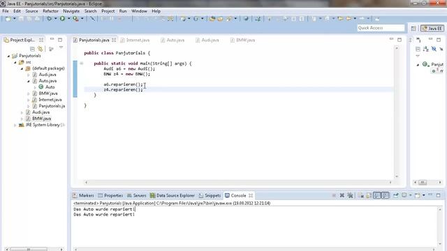Click the Debug bug toolbar icon
447x251 pixels.
(x=50, y=19)
